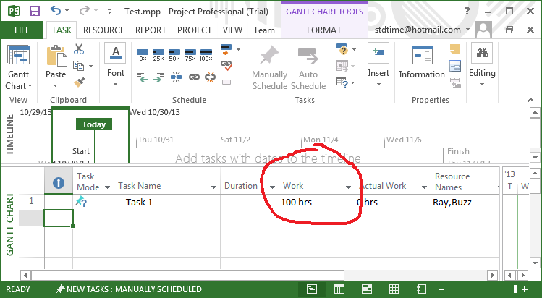Image resolution: width=542 pixels, height=298 pixels.
Task: Collapse the ribbon with the arrow
Action: (530, 100)
